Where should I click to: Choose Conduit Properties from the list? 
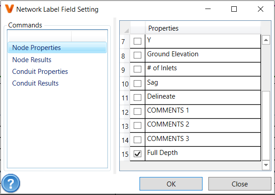[x=40, y=71]
